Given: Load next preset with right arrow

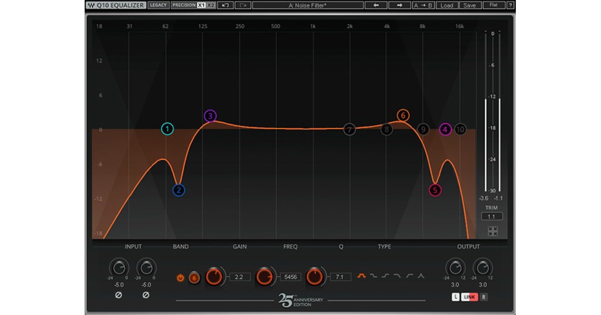Looking at the screenshot, I should click(x=400, y=5).
